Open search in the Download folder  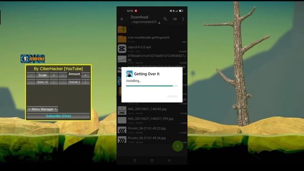tap(165, 19)
